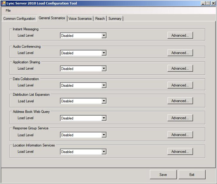
Task: Maximize the Load Configuration Tool window
Action: (208, 3)
